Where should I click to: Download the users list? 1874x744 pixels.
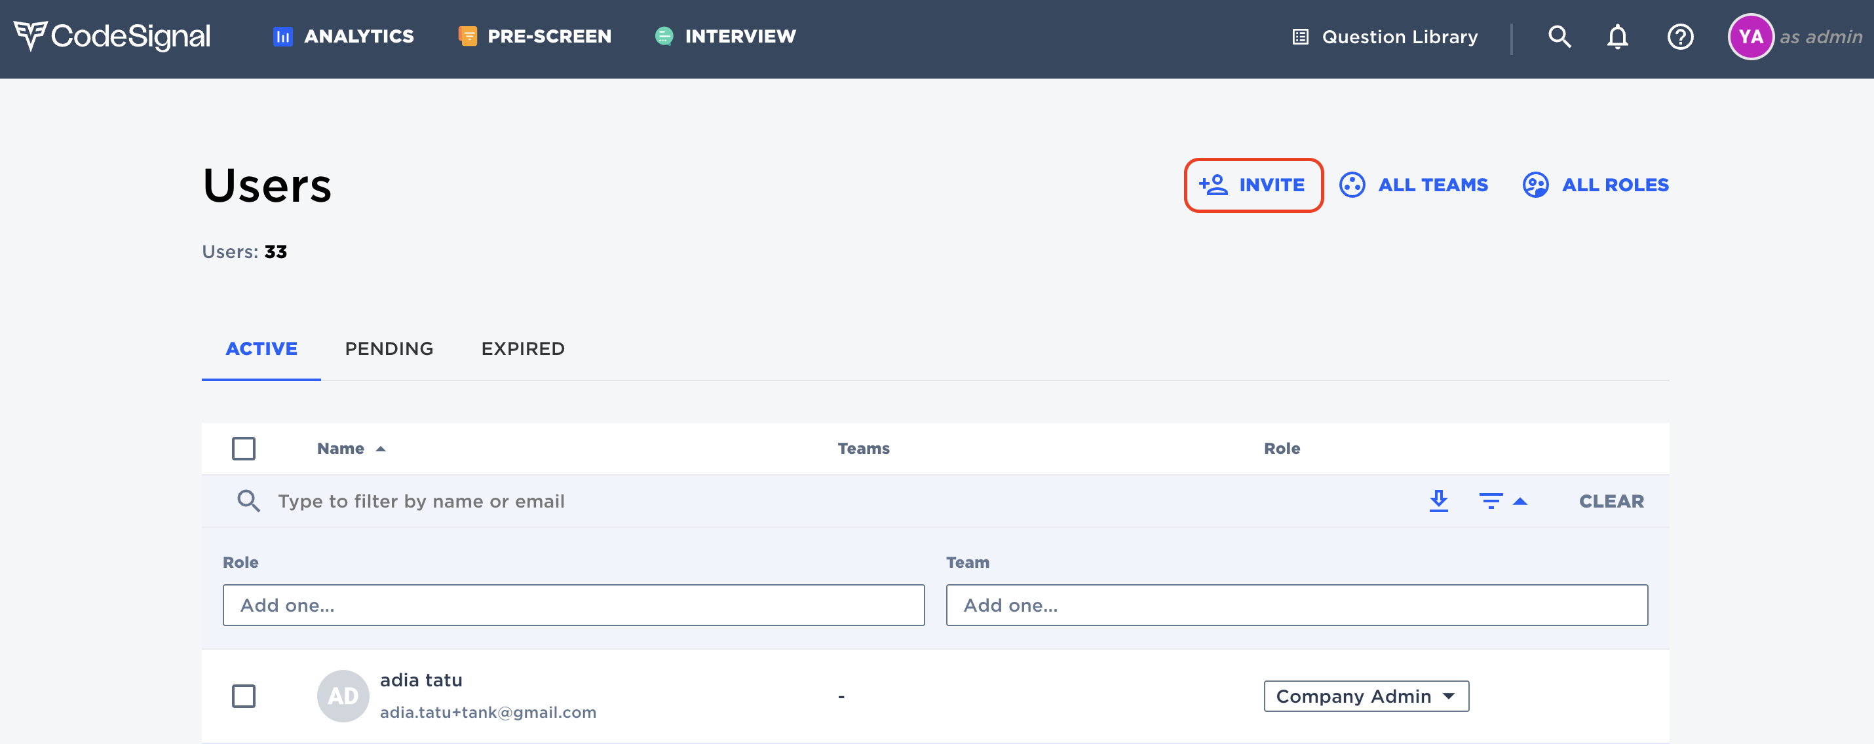coord(1440,500)
